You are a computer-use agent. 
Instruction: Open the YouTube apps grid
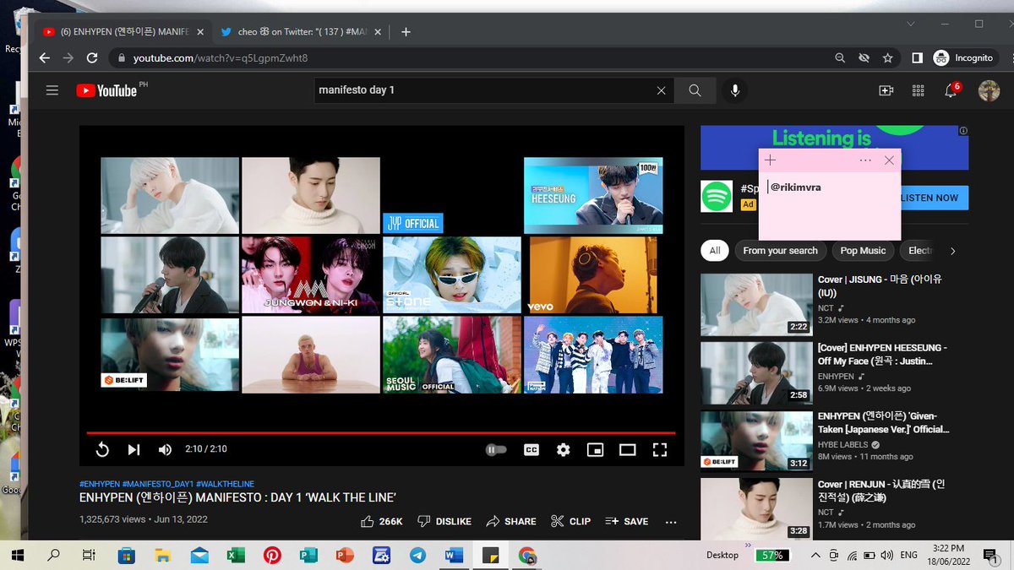coord(919,90)
